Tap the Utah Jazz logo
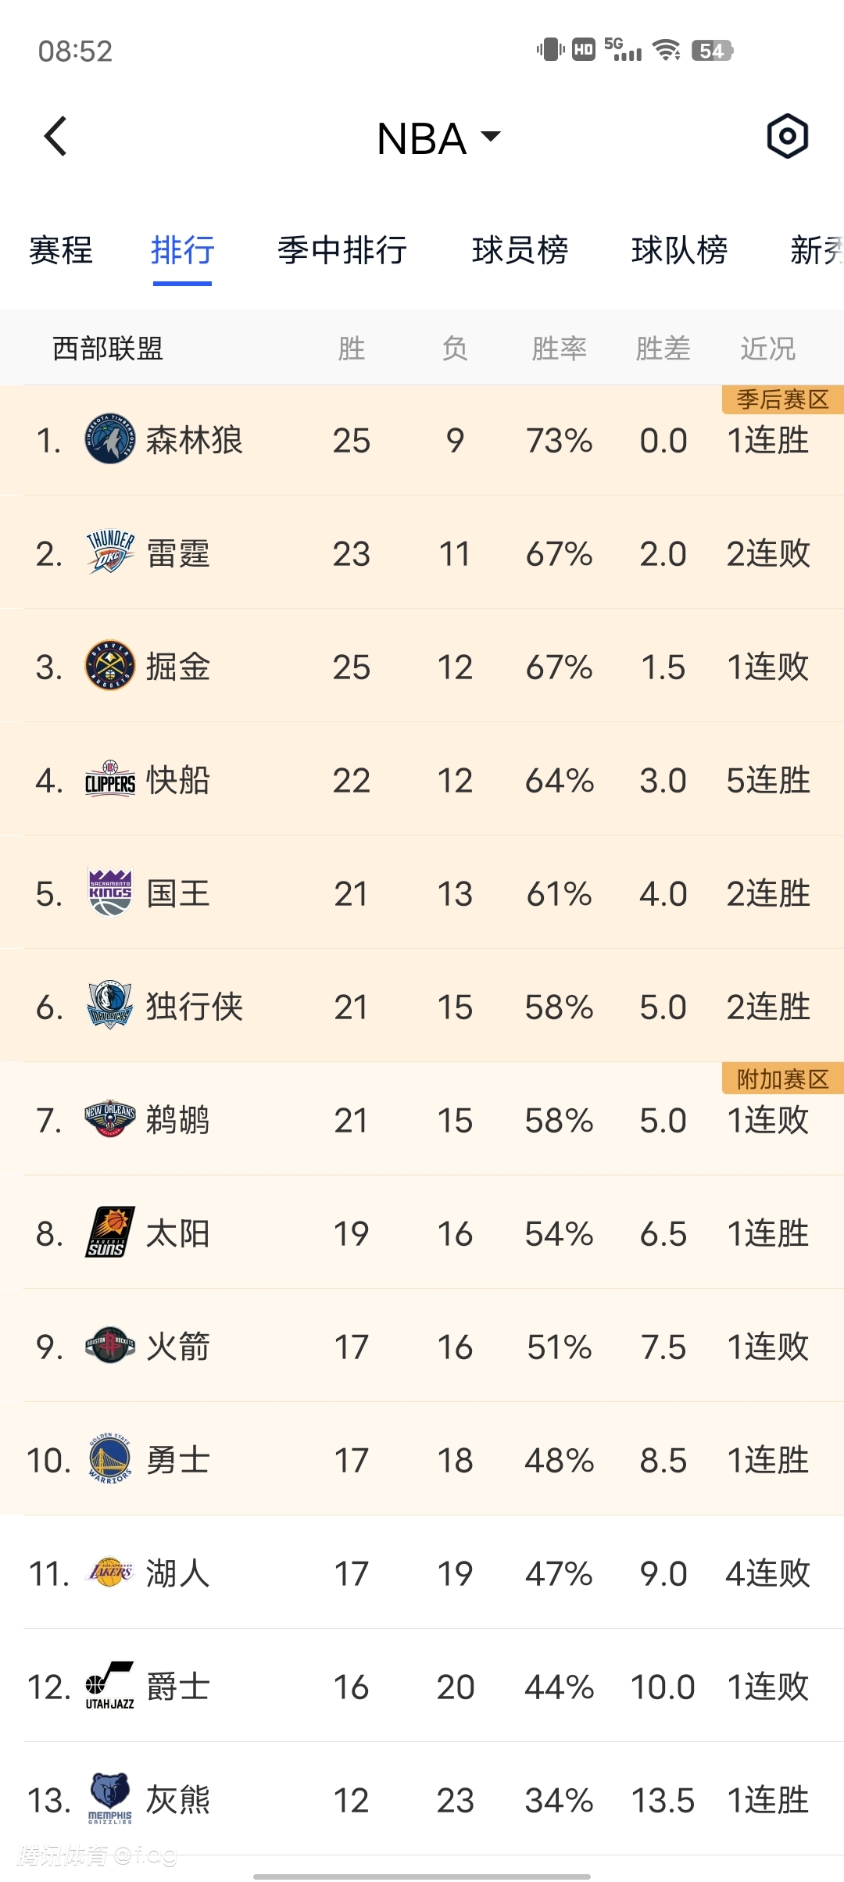This screenshot has height=1882, width=844. pyautogui.click(x=109, y=1686)
